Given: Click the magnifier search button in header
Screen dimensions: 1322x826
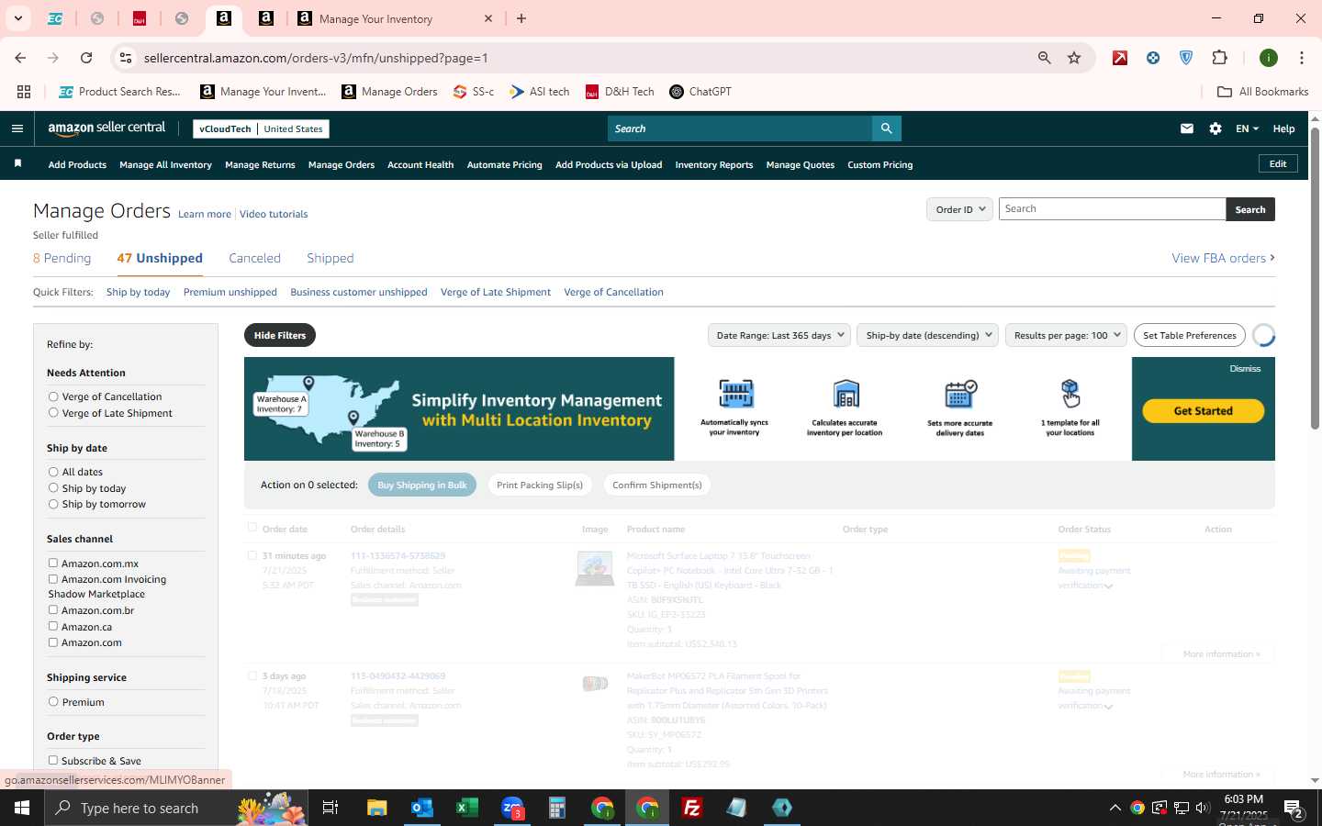Looking at the screenshot, I should click(x=886, y=128).
